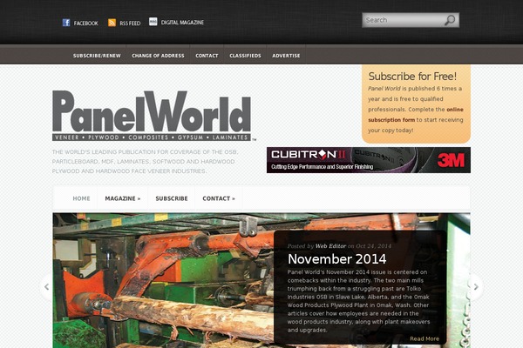
Task: Click the Read More link
Action: 425,338
